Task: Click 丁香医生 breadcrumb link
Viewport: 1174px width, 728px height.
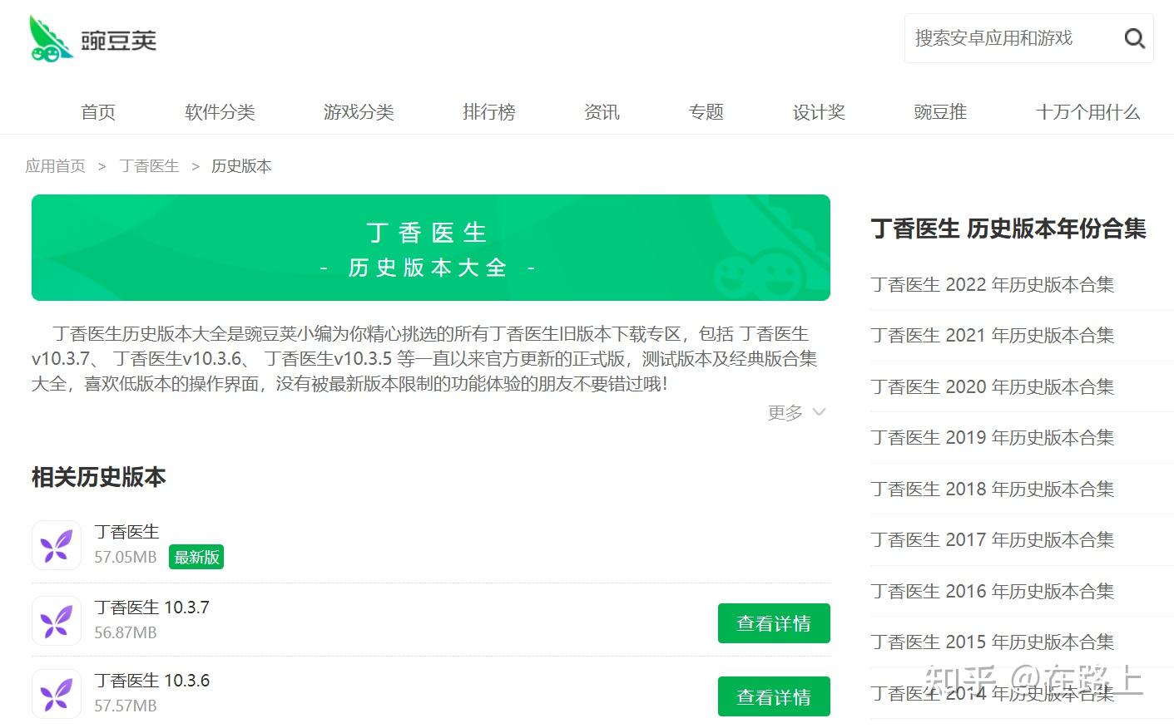Action: 149,166
